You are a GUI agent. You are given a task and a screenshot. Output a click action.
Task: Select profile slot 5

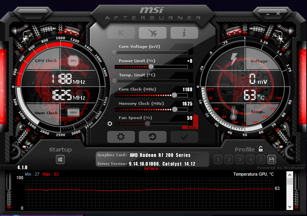[x=261, y=159]
